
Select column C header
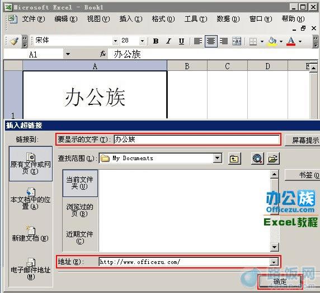(227, 66)
